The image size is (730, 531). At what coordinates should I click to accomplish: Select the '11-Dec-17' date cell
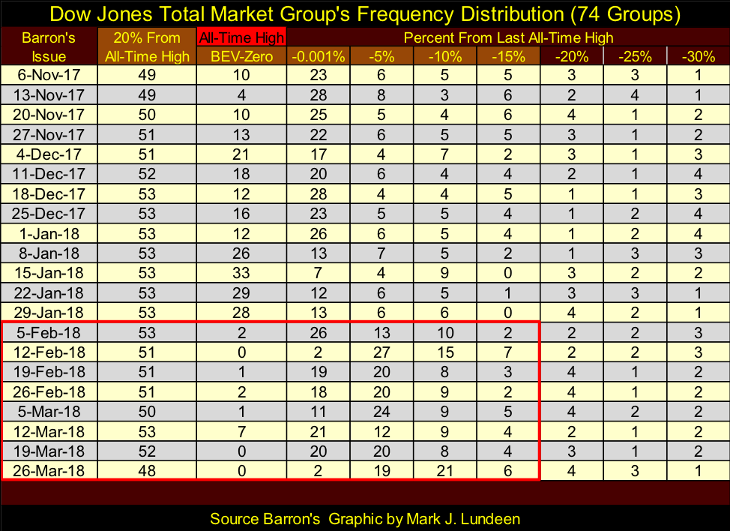coord(49,174)
